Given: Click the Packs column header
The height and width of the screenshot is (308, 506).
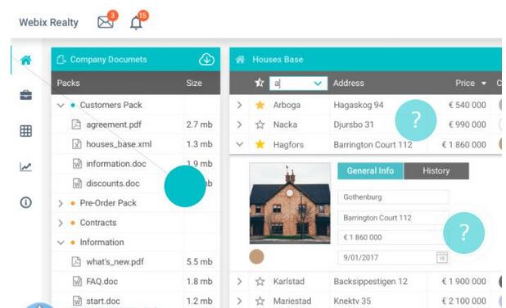Looking at the screenshot, I should 69,83.
